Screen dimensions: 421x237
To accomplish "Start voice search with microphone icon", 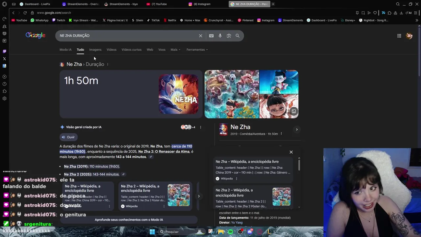I will pos(220,36).
